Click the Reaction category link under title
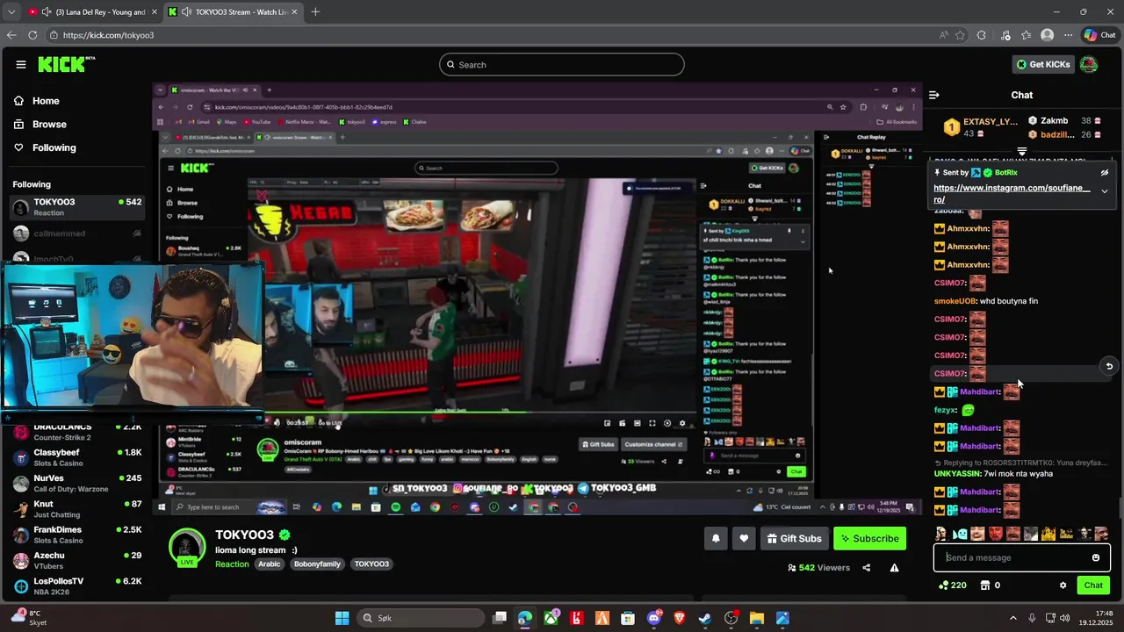 point(232,564)
